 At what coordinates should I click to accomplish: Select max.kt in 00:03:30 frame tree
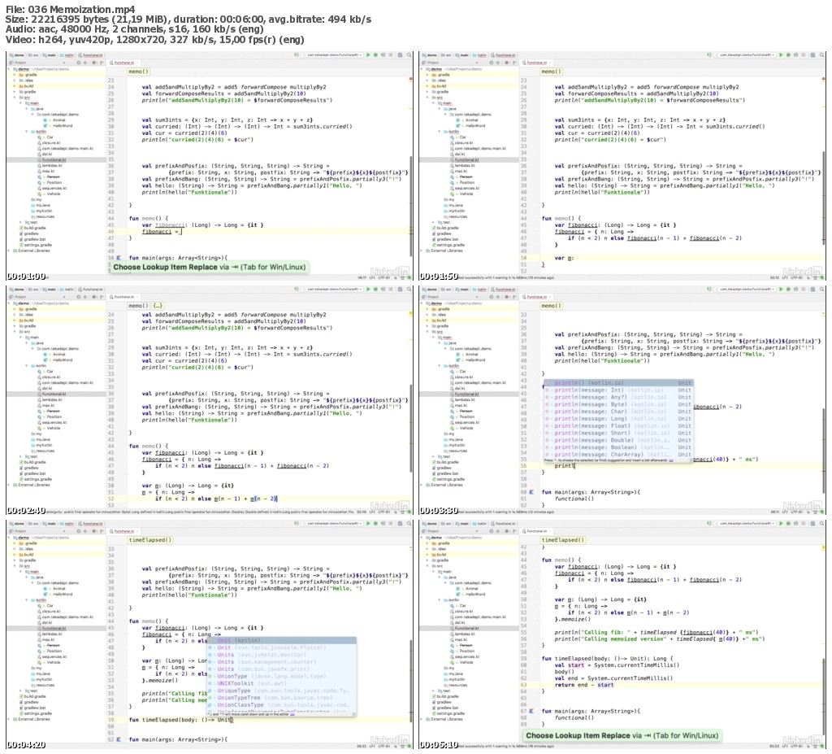(459, 405)
